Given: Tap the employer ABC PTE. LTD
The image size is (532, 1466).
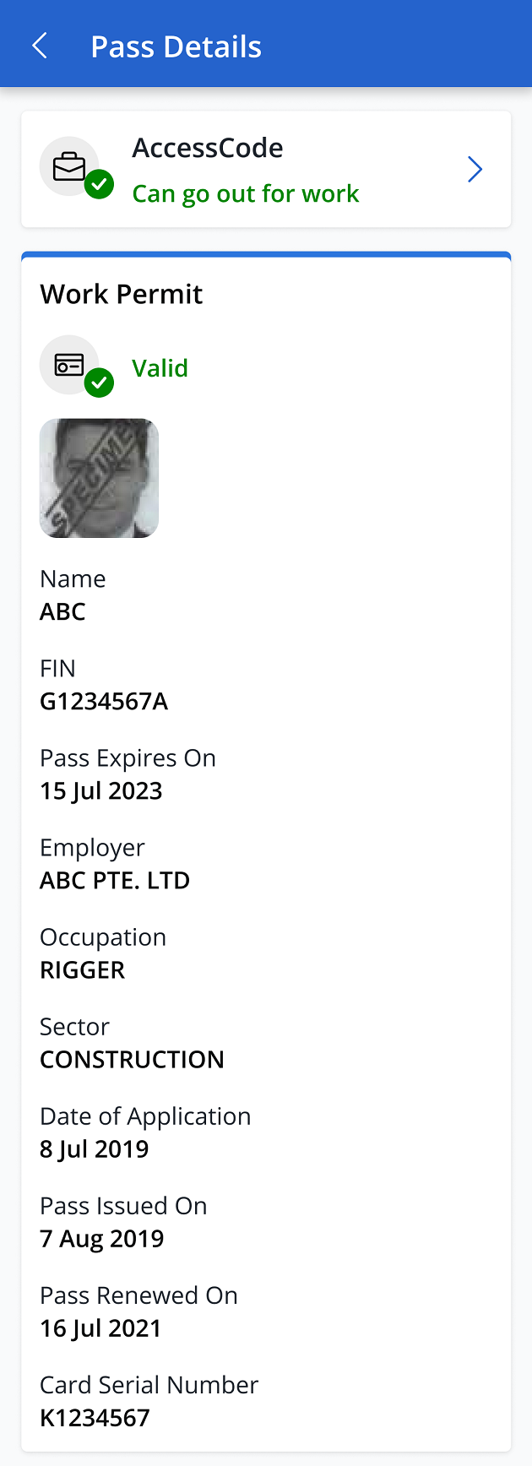Looking at the screenshot, I should point(115,881).
